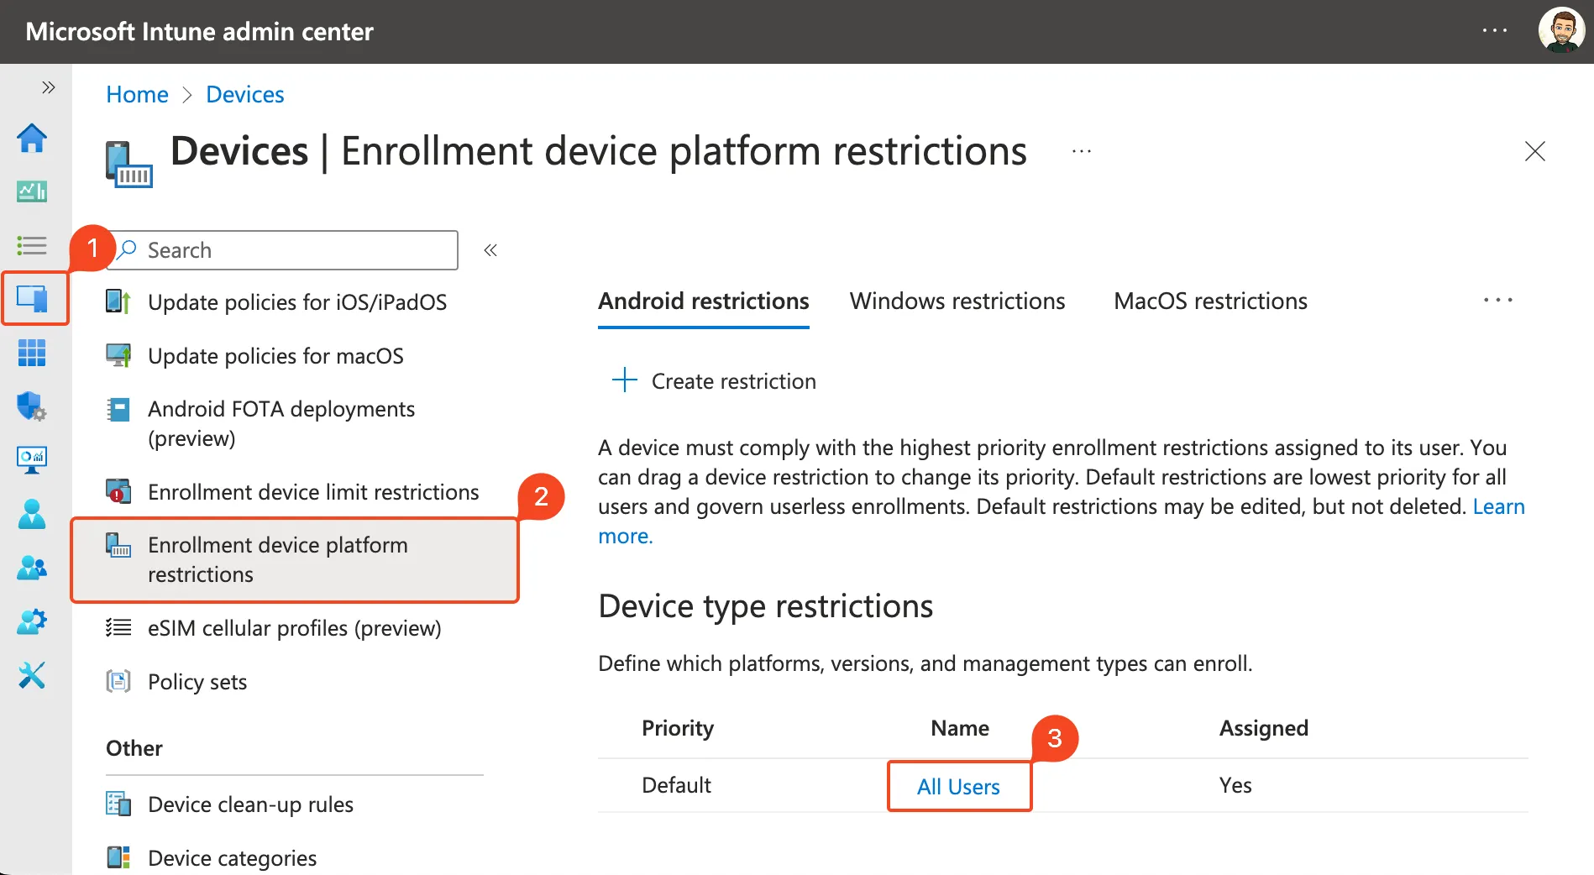Image resolution: width=1594 pixels, height=875 pixels.
Task: Open Endpoint security shield icon
Action: click(32, 406)
